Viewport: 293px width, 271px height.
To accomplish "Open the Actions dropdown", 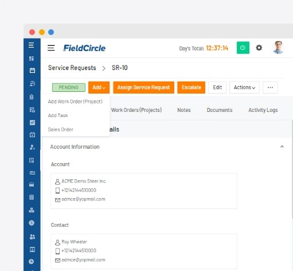I will pos(244,87).
